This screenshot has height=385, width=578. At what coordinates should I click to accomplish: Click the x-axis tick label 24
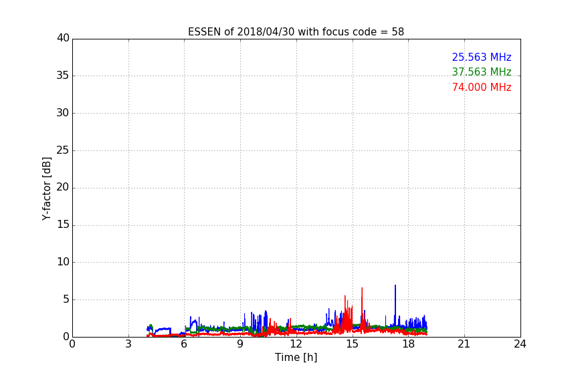point(520,344)
